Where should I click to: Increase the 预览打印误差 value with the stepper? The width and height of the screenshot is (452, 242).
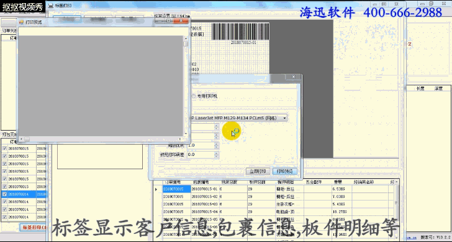(216, 153)
